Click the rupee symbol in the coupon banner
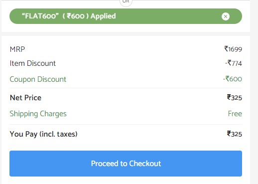This screenshot has width=258, height=184. point(69,16)
